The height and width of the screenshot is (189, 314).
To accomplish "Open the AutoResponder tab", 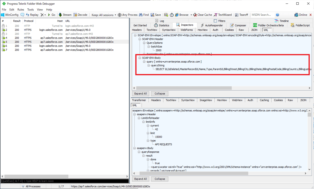I will (x=212, y=25).
